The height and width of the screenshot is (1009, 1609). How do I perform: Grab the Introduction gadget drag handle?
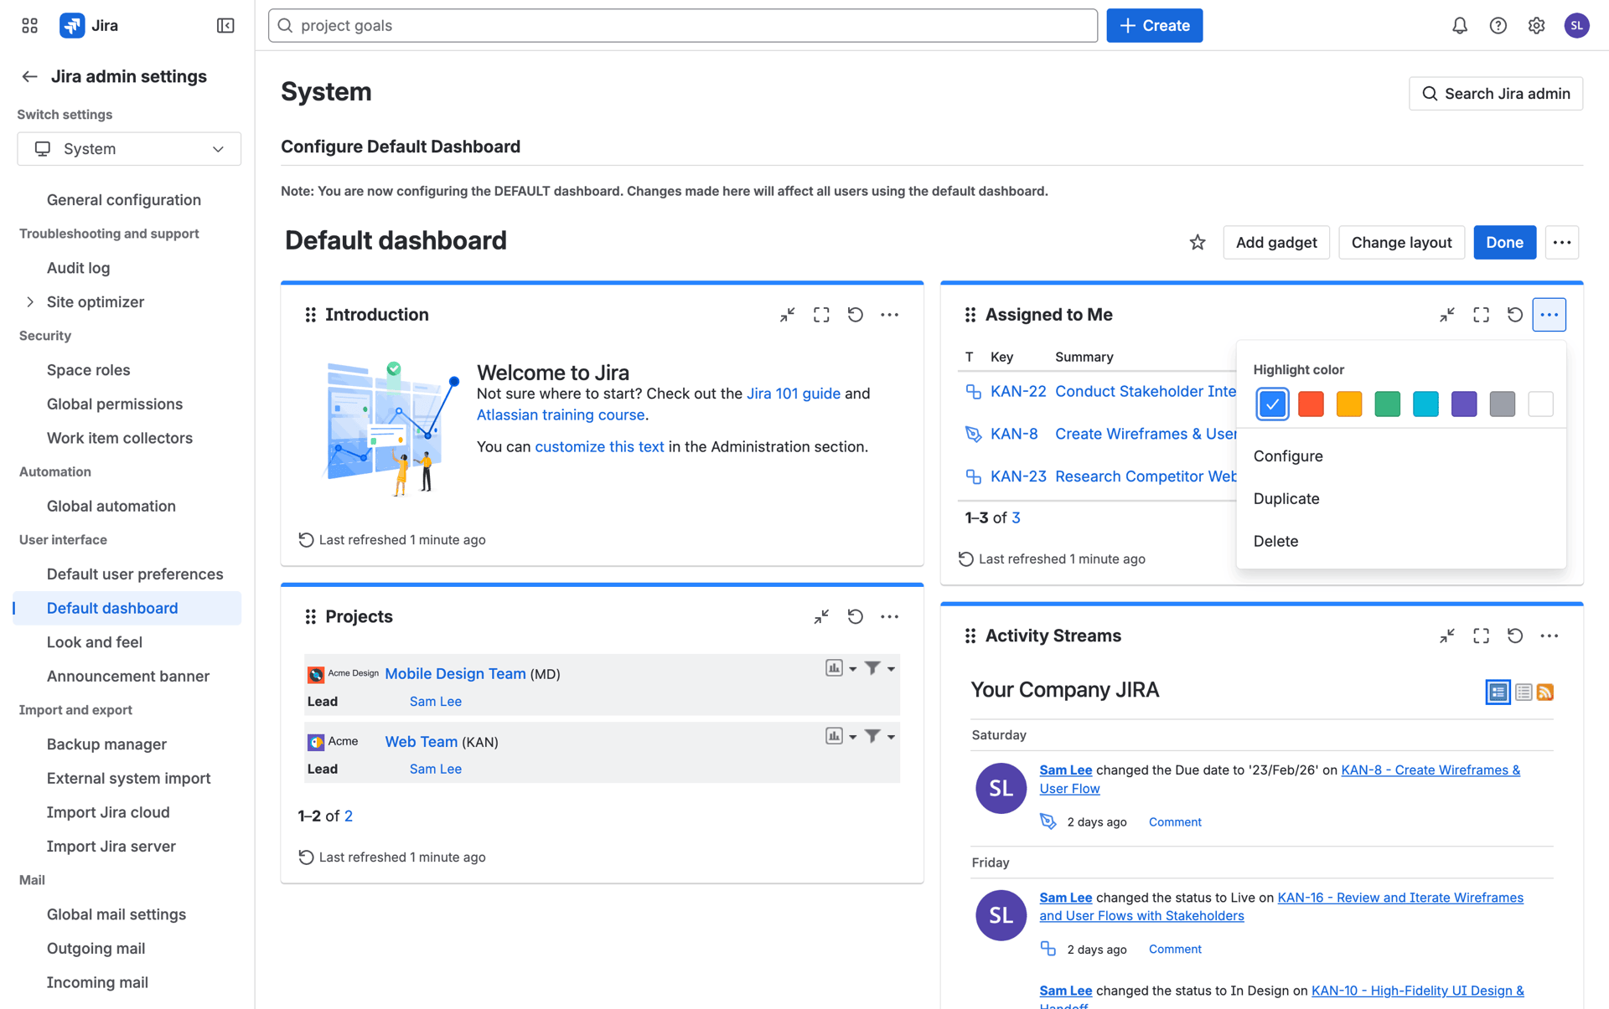pos(311,315)
